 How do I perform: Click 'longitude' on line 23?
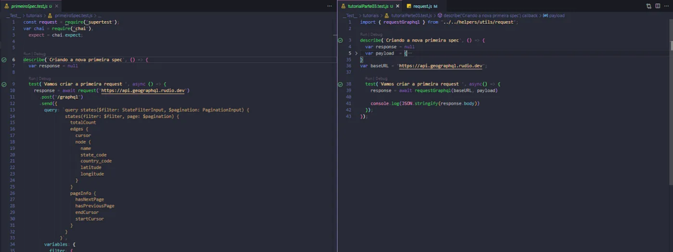coord(92,174)
